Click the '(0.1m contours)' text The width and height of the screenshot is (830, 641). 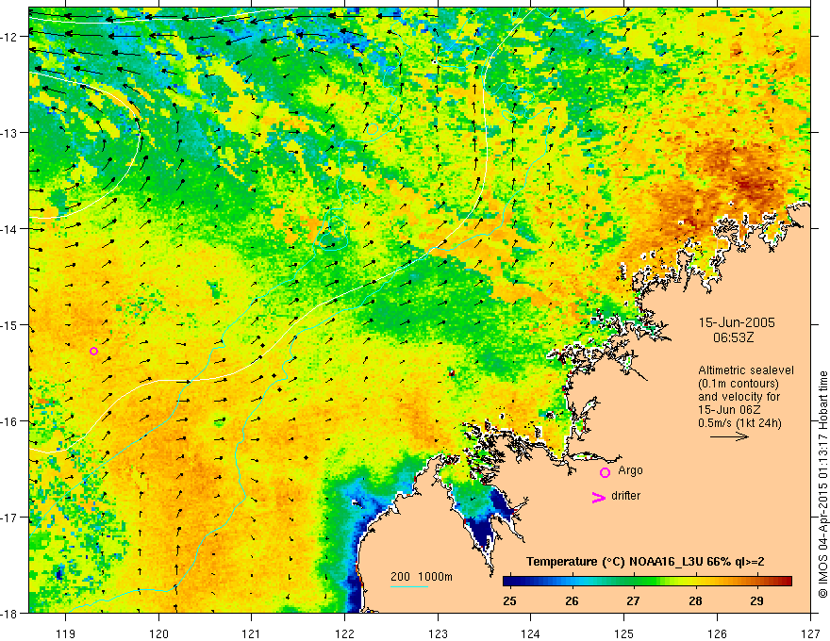(x=739, y=384)
